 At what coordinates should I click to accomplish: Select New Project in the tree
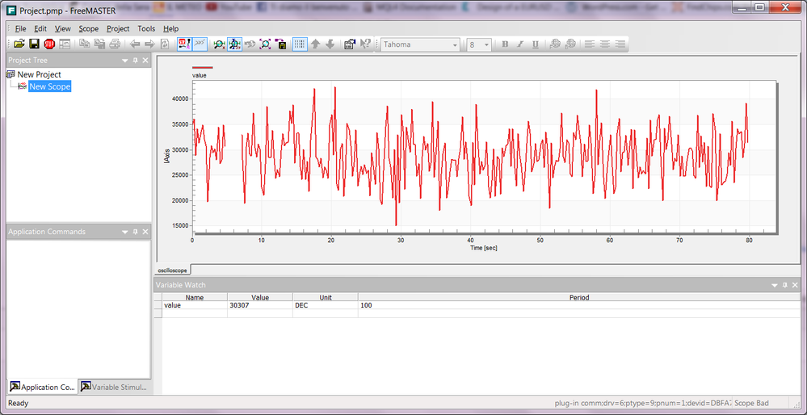tap(39, 74)
